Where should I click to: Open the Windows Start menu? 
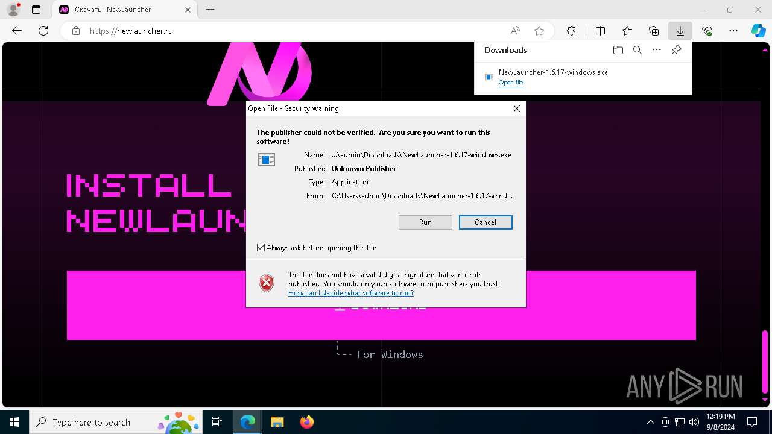click(14, 422)
